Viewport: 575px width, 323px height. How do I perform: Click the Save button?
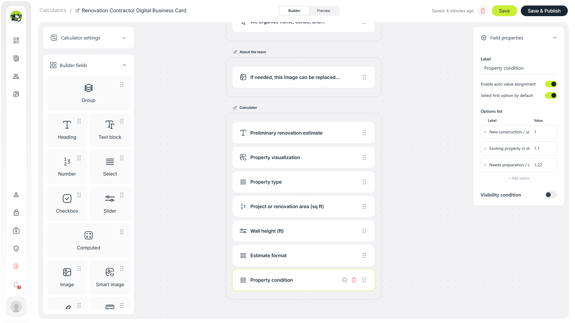click(x=504, y=11)
